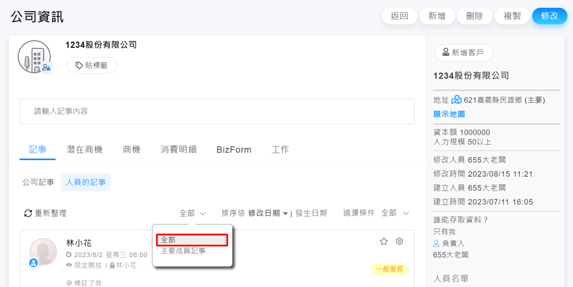Toggle to 公司記事 view

click(38, 183)
